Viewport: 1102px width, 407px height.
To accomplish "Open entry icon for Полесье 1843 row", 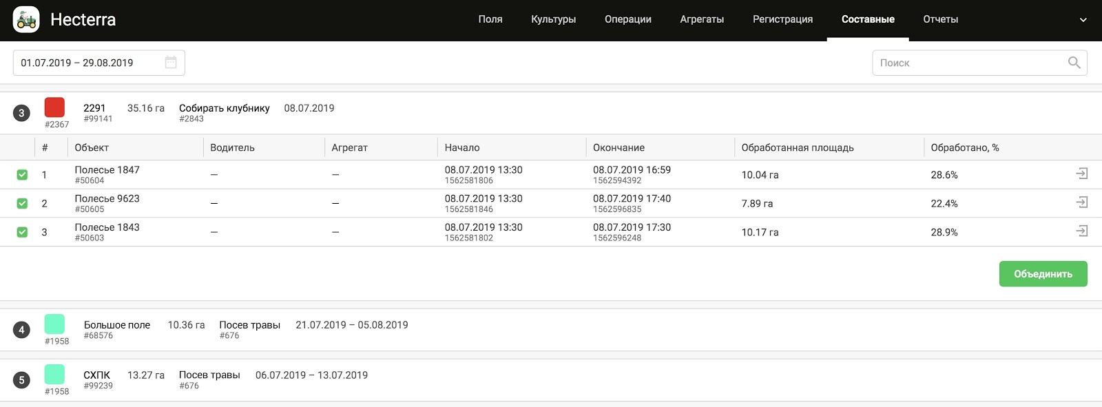I will (1082, 231).
